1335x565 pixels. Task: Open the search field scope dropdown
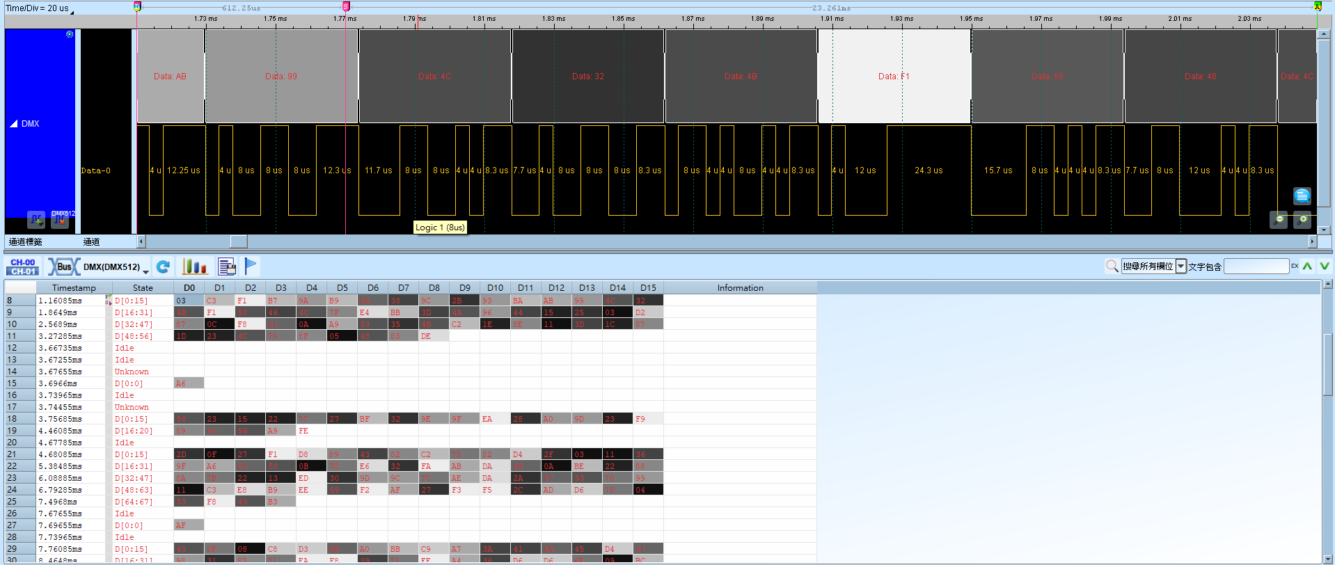(x=1181, y=266)
